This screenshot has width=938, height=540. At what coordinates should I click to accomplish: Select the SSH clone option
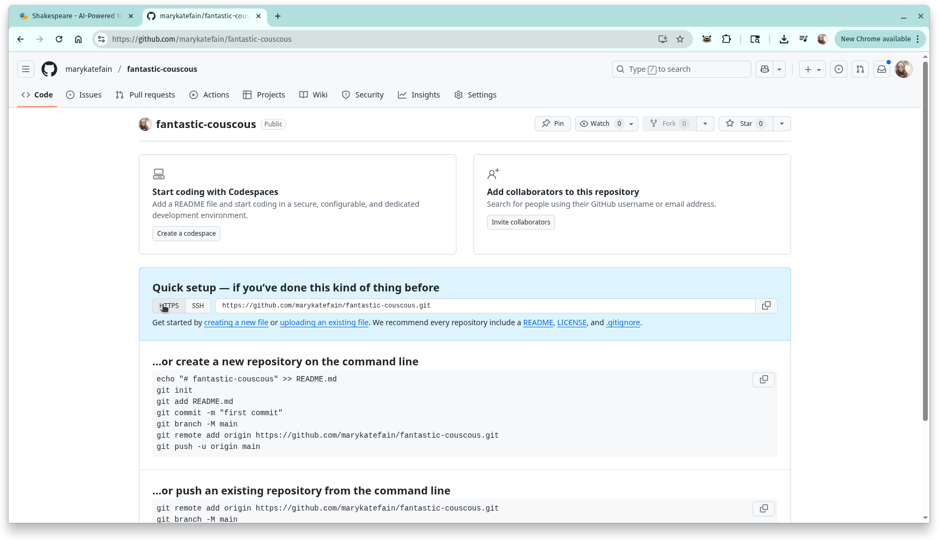coord(197,305)
